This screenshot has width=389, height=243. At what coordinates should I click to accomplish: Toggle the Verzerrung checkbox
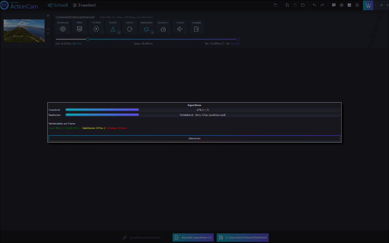(69, 32)
